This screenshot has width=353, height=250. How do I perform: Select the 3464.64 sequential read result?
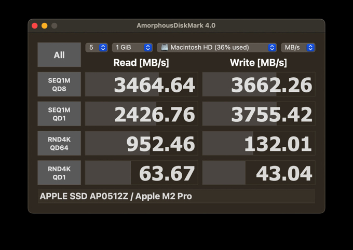[141, 85]
